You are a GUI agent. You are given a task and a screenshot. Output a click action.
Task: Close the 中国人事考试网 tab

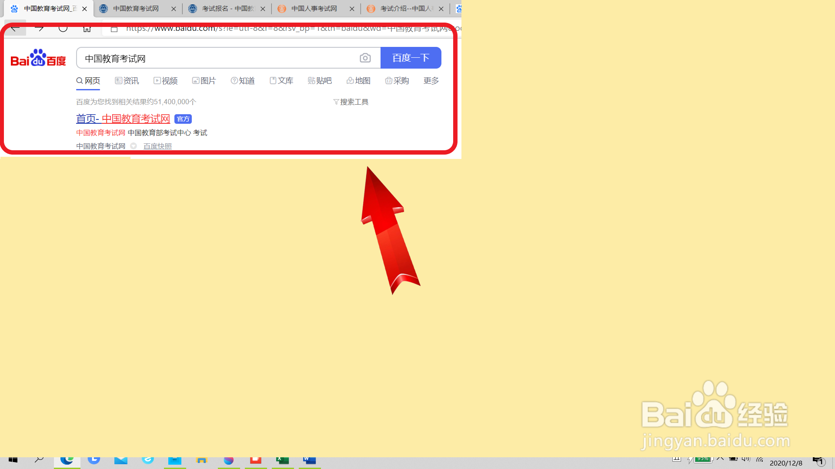352,9
